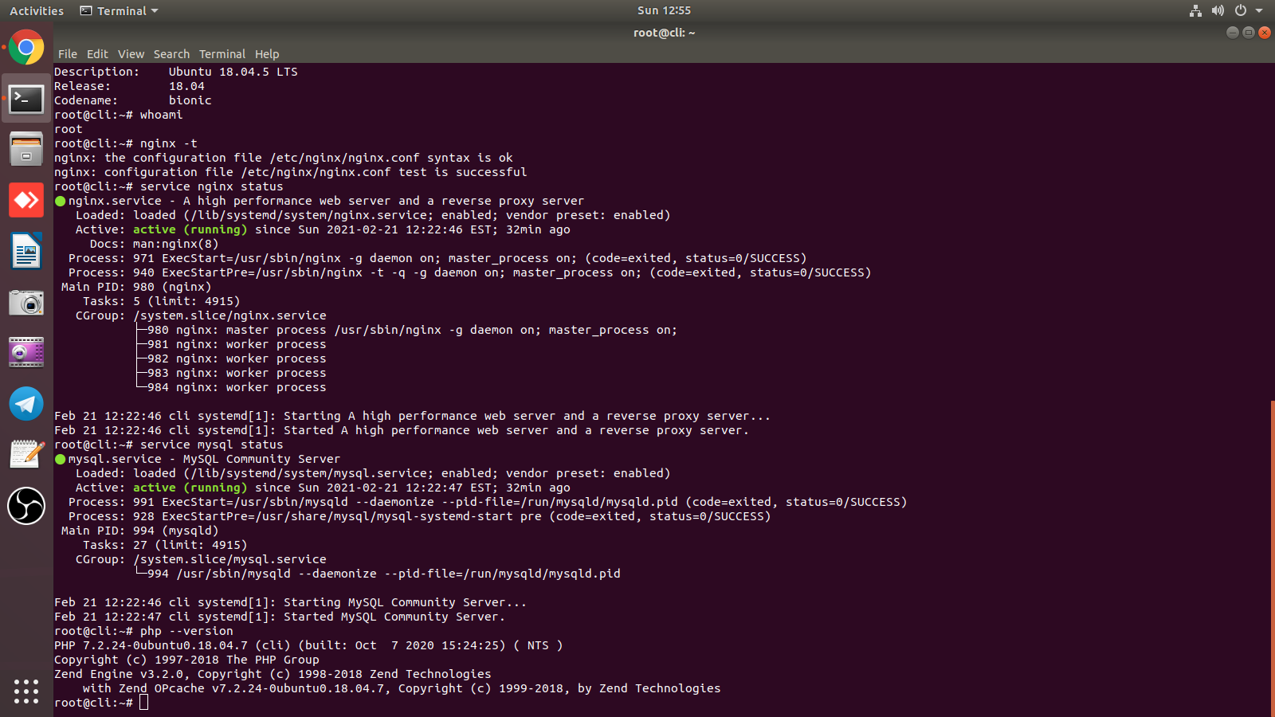Click 'Docs: man:nginx(8)' text
Viewport: 1275px width, 717px height.
click(154, 244)
